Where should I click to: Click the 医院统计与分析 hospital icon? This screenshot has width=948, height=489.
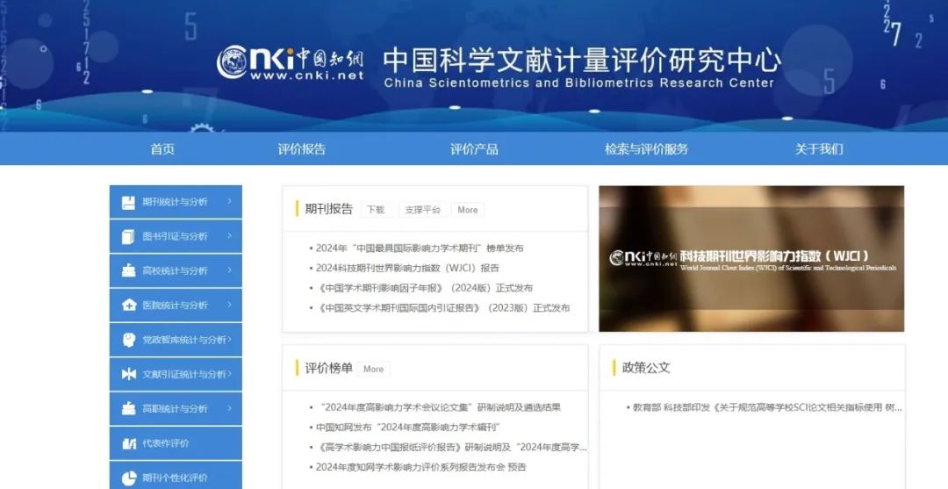[x=128, y=305]
